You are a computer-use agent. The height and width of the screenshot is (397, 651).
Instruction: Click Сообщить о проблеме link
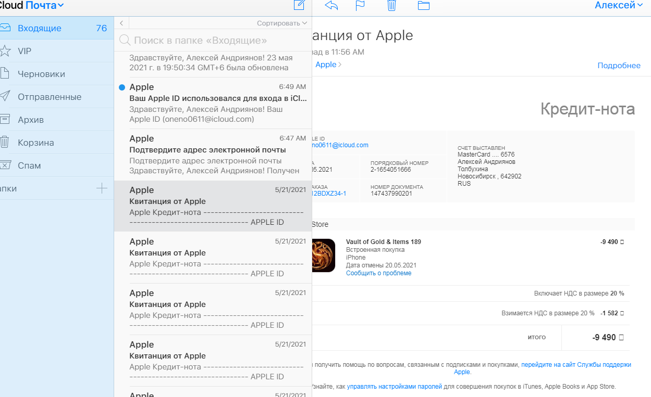378,273
